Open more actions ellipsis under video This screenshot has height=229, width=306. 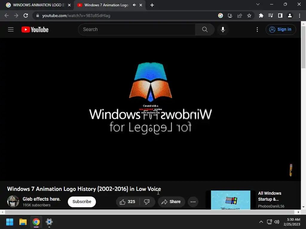pyautogui.click(x=193, y=202)
